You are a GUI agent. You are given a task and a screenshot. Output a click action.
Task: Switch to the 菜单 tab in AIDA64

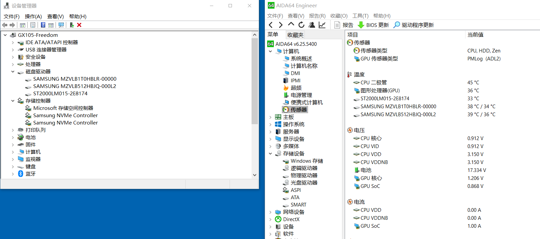(x=273, y=35)
